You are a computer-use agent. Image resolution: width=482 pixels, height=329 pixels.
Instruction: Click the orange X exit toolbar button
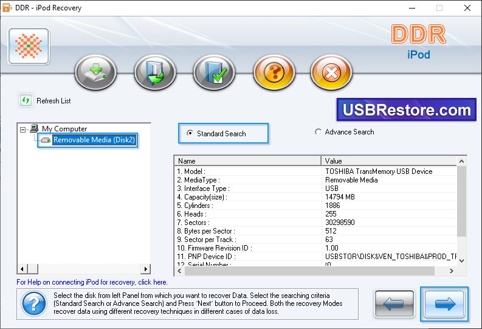pyautogui.click(x=331, y=72)
